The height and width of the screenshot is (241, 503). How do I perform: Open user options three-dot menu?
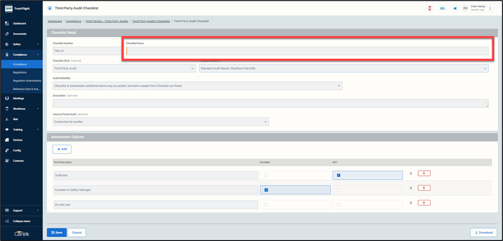point(490,8)
